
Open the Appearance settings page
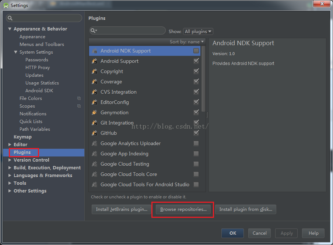point(32,37)
